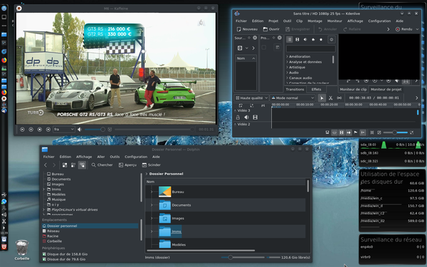
Task: Expand the Analyse et données effects category
Action: point(288,62)
